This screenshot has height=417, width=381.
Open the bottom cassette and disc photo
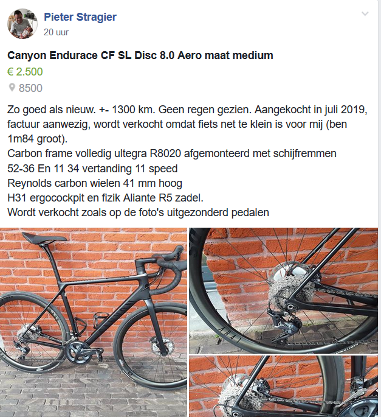pyautogui.click(x=283, y=387)
